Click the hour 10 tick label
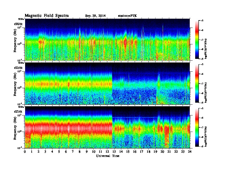Viewport: 226px width, 174px height. point(94,152)
